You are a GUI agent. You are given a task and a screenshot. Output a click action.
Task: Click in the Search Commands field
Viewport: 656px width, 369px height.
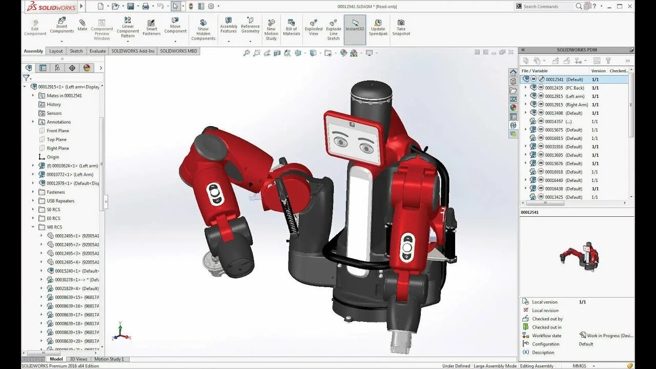tap(548, 7)
